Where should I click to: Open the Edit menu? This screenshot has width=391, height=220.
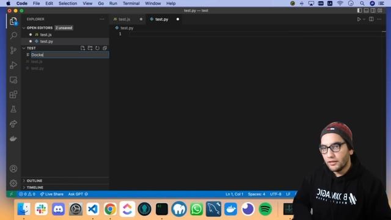tap(49, 4)
